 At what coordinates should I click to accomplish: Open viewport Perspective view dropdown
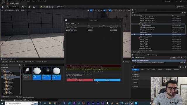[9, 10]
